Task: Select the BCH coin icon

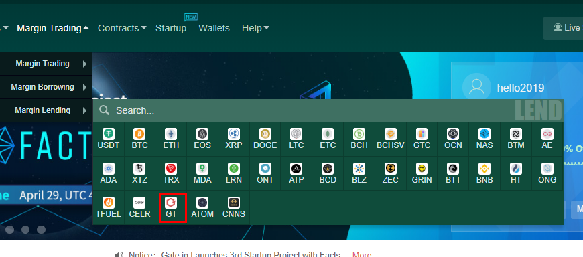Action: (359, 134)
